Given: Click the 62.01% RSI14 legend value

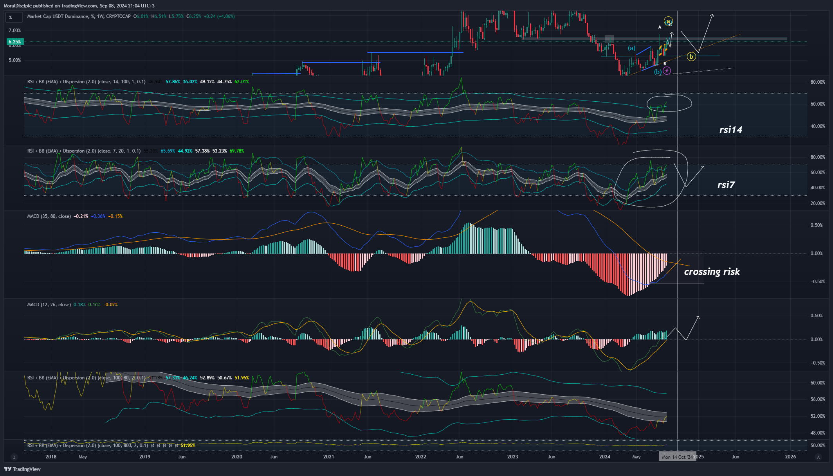Looking at the screenshot, I should [242, 82].
